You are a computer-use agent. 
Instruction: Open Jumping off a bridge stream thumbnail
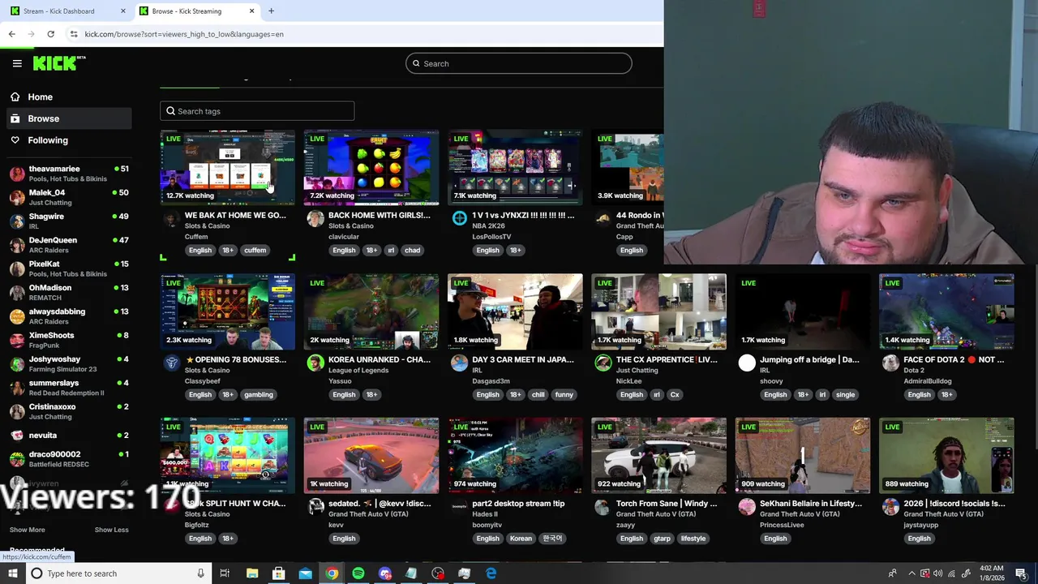(x=803, y=311)
